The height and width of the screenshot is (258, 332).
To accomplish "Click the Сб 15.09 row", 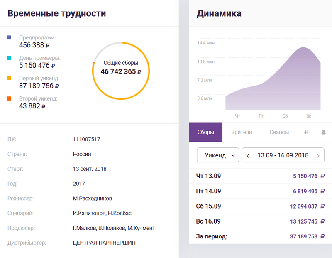I will pyautogui.click(x=260, y=206).
